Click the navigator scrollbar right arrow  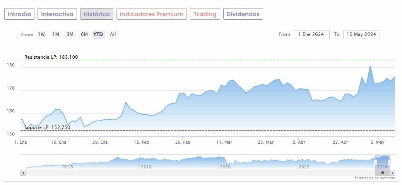pyautogui.click(x=392, y=173)
